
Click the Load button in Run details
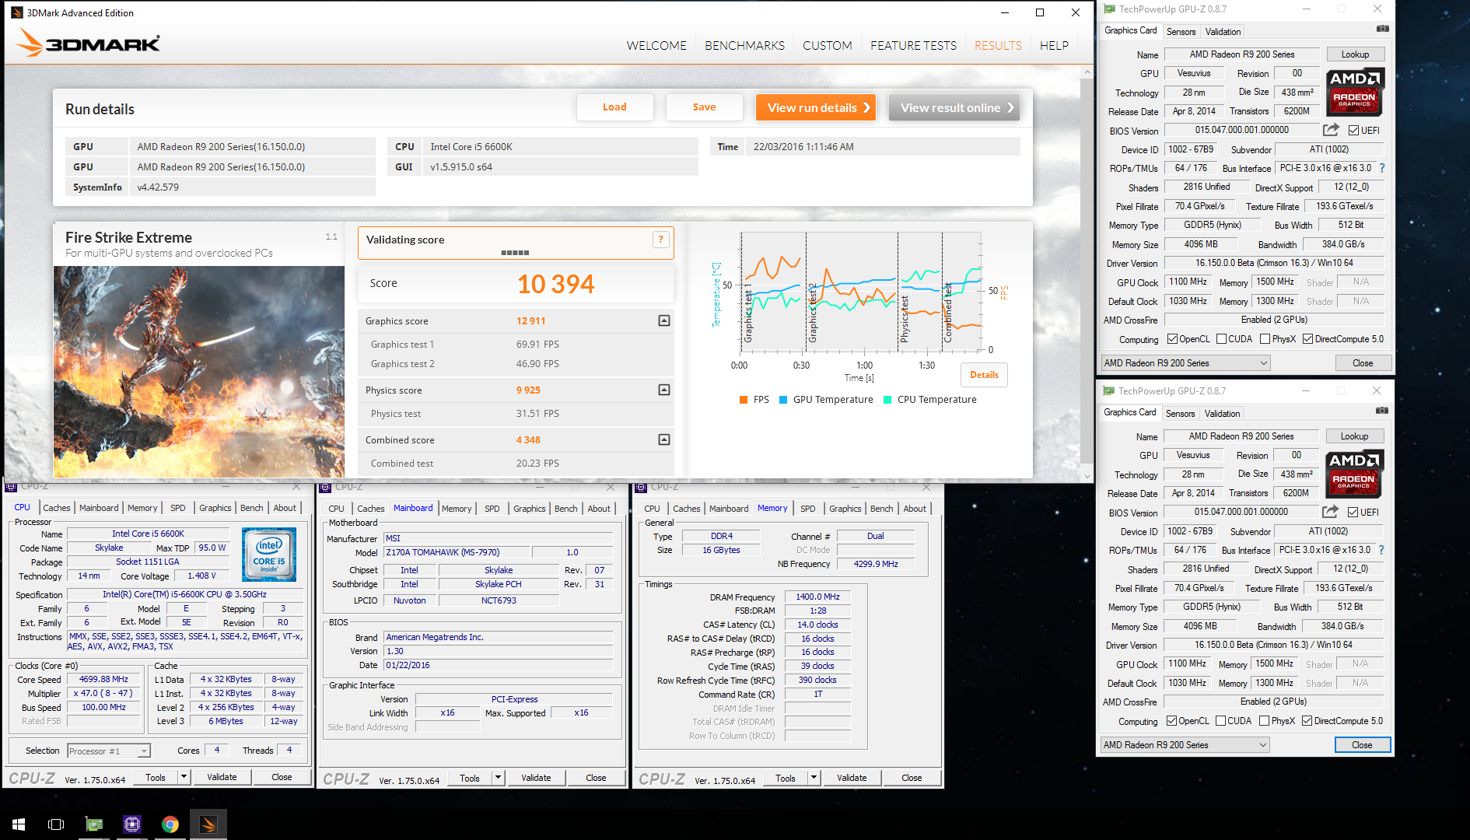tap(614, 107)
